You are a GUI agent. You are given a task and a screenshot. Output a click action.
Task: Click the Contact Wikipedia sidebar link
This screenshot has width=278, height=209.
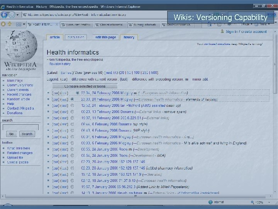tap(20, 108)
